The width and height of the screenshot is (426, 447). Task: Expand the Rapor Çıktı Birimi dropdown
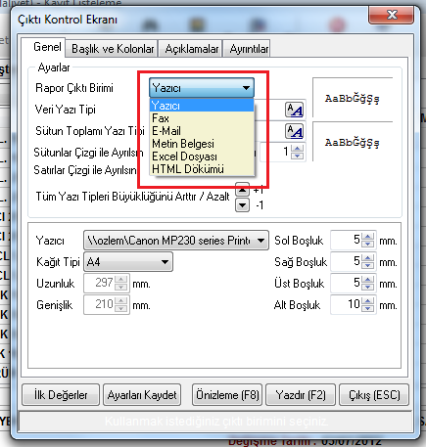pyautogui.click(x=202, y=88)
